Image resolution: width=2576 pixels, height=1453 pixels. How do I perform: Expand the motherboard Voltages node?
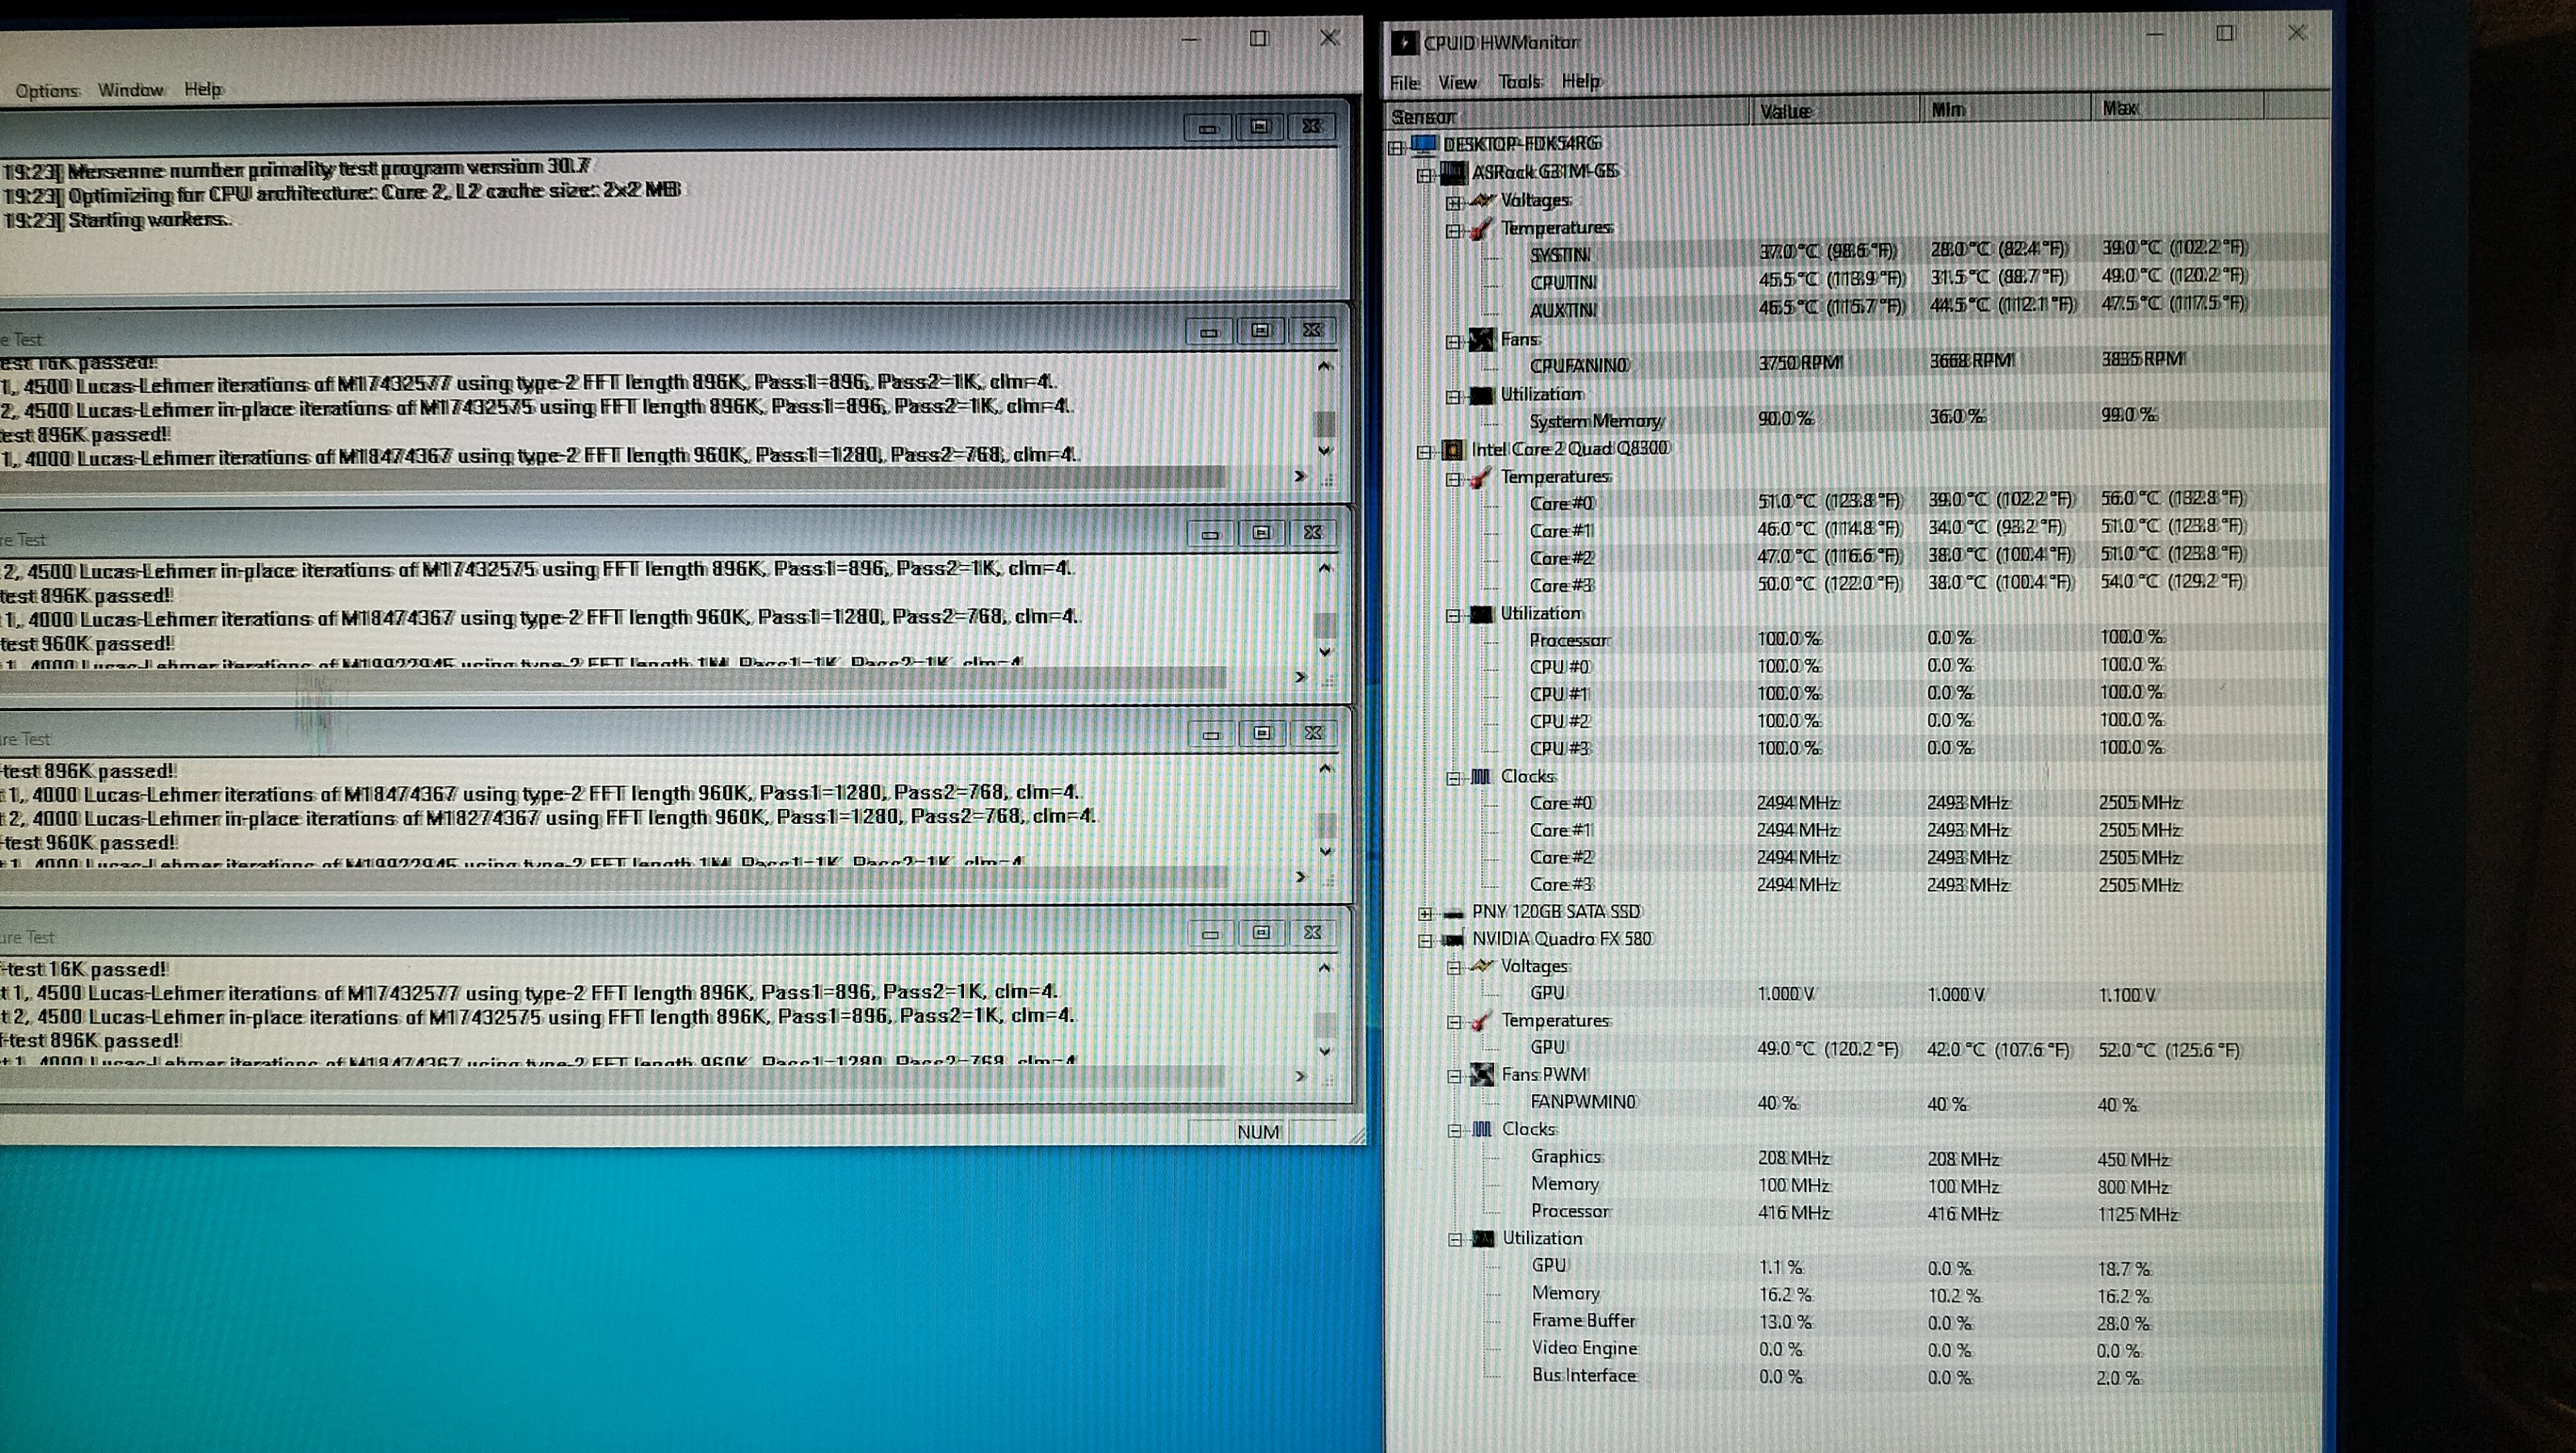tap(1454, 203)
